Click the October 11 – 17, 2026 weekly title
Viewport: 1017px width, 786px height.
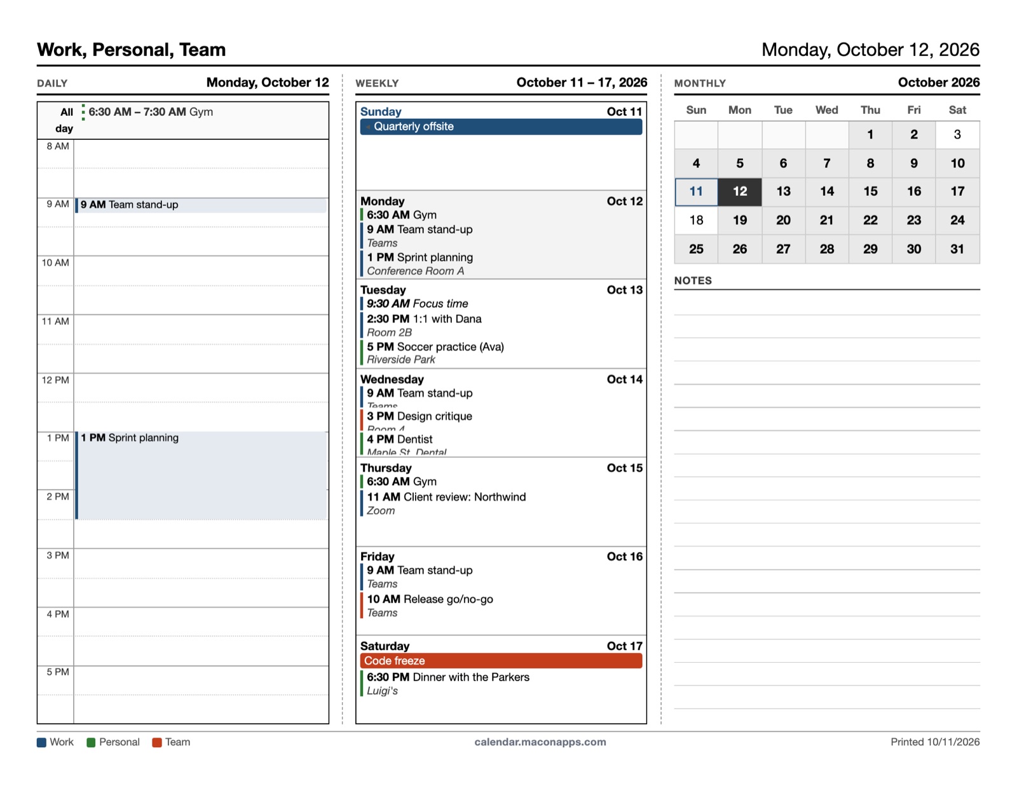582,83
